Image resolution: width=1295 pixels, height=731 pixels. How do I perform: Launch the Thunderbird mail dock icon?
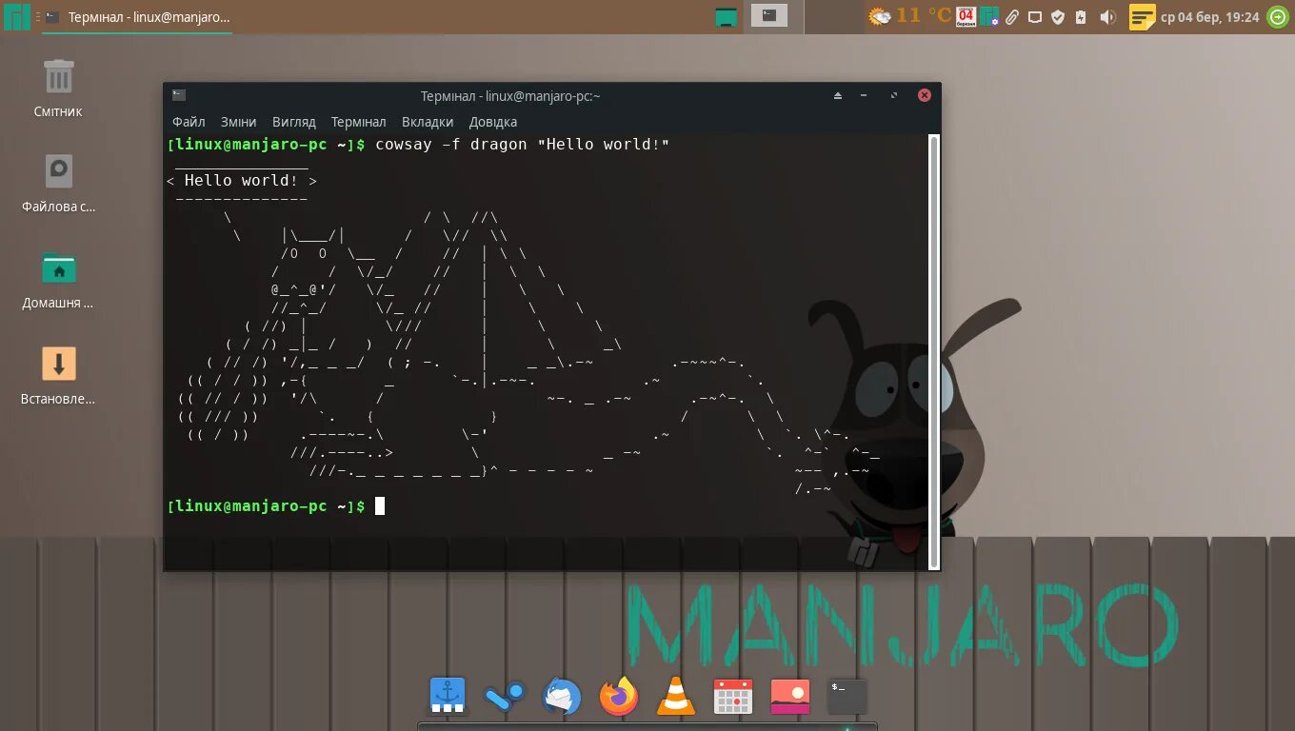click(x=562, y=697)
